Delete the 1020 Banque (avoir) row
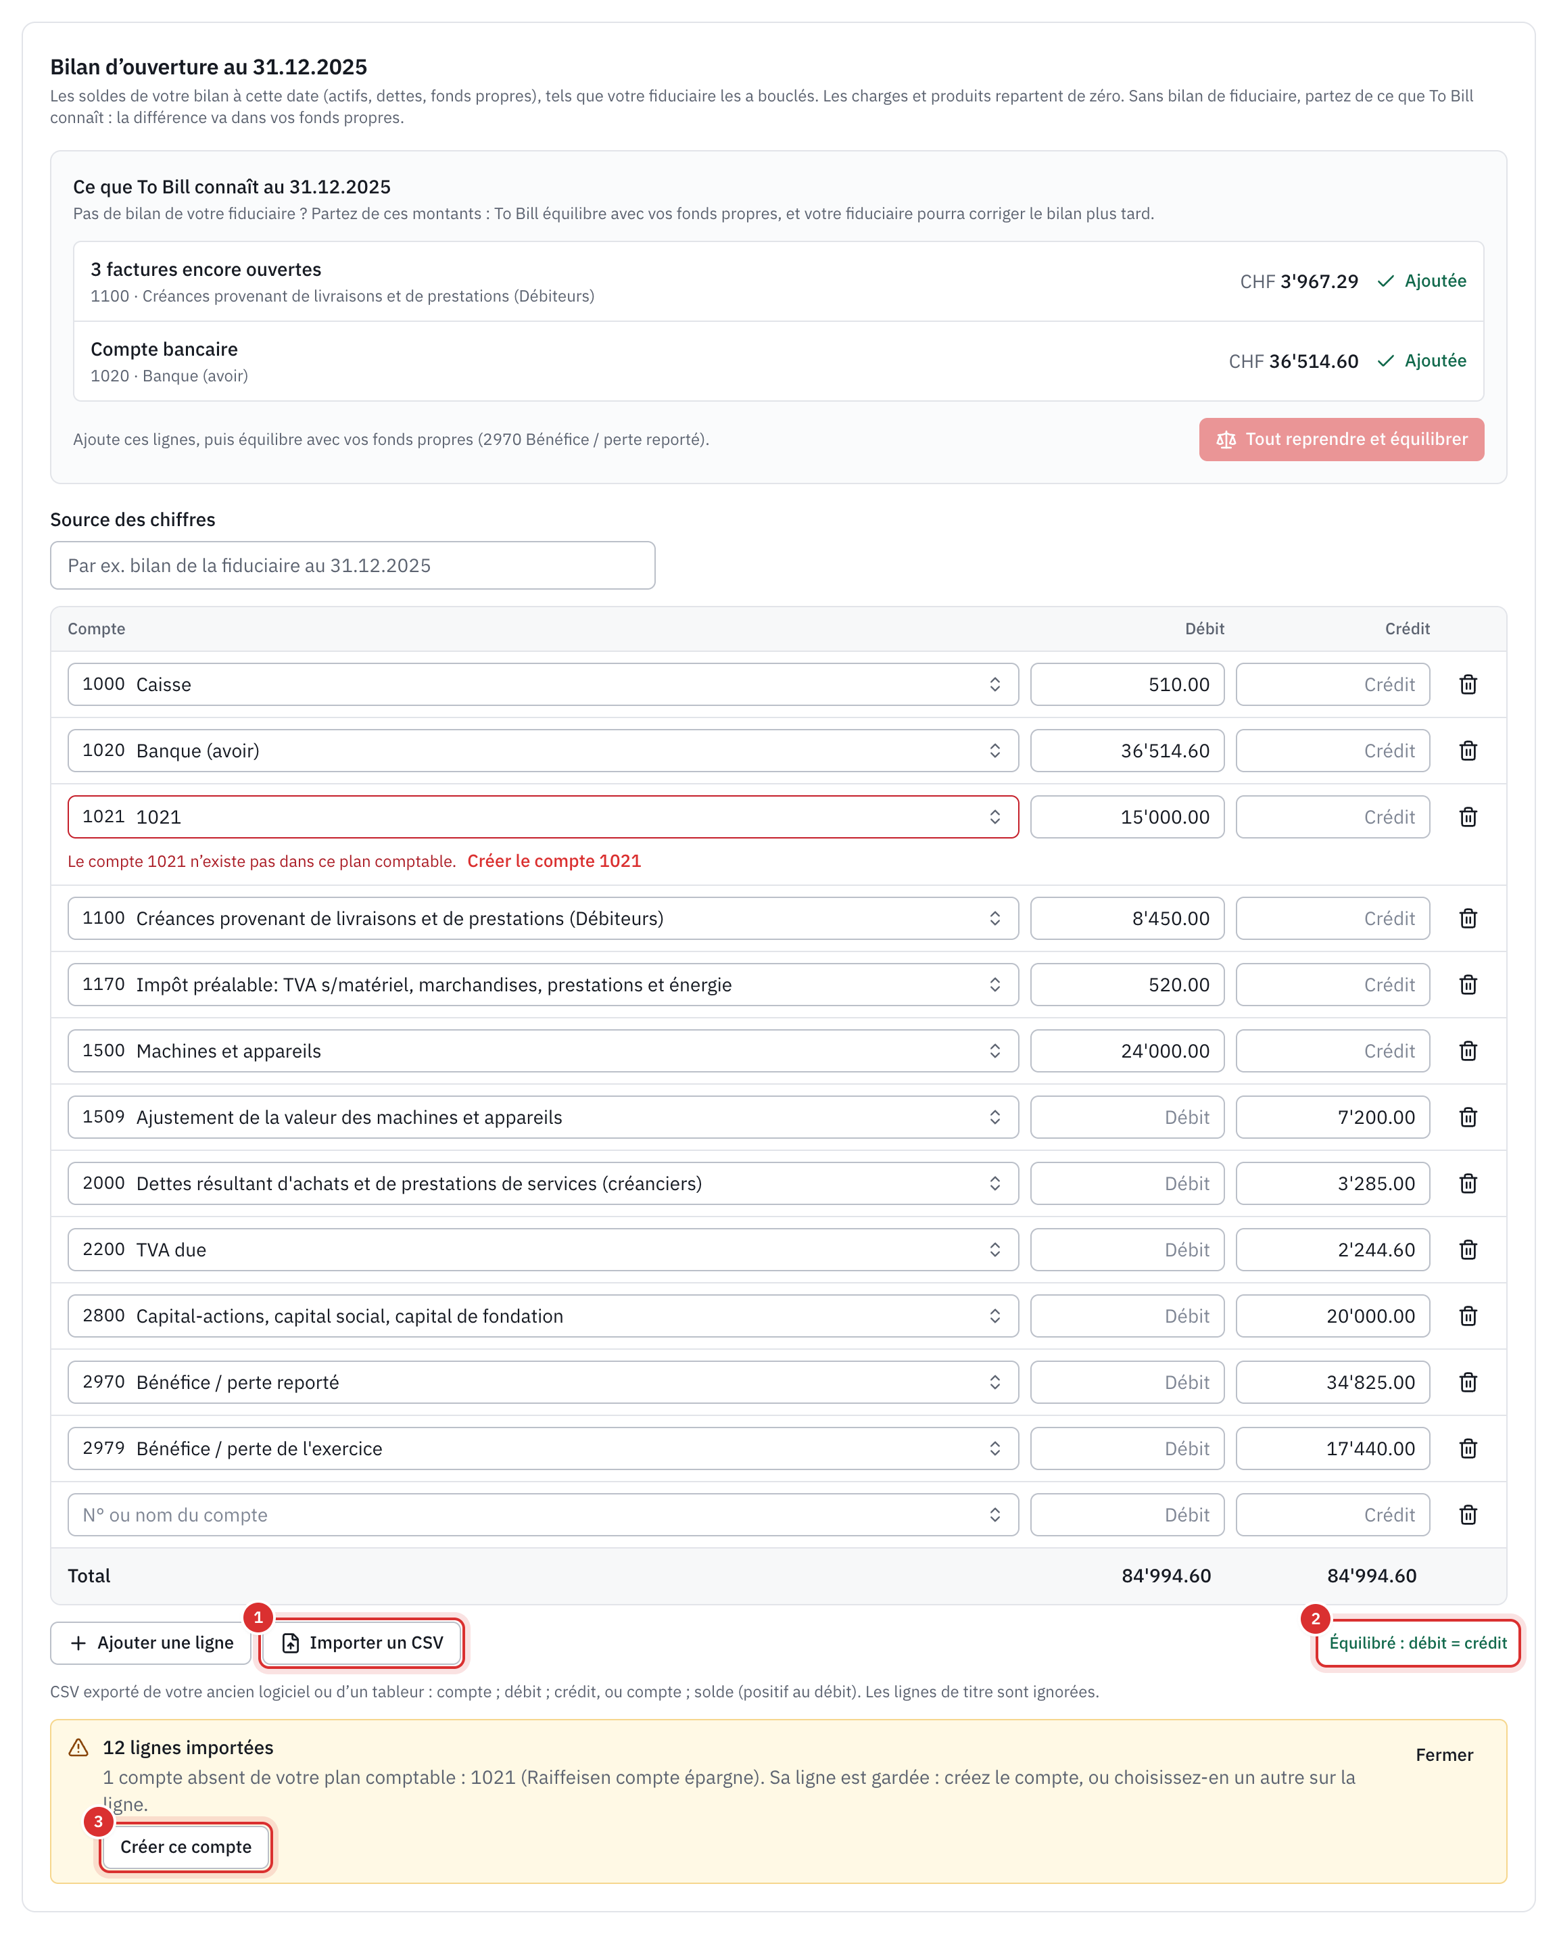Image resolution: width=1559 pixels, height=1934 pixels. [1468, 751]
